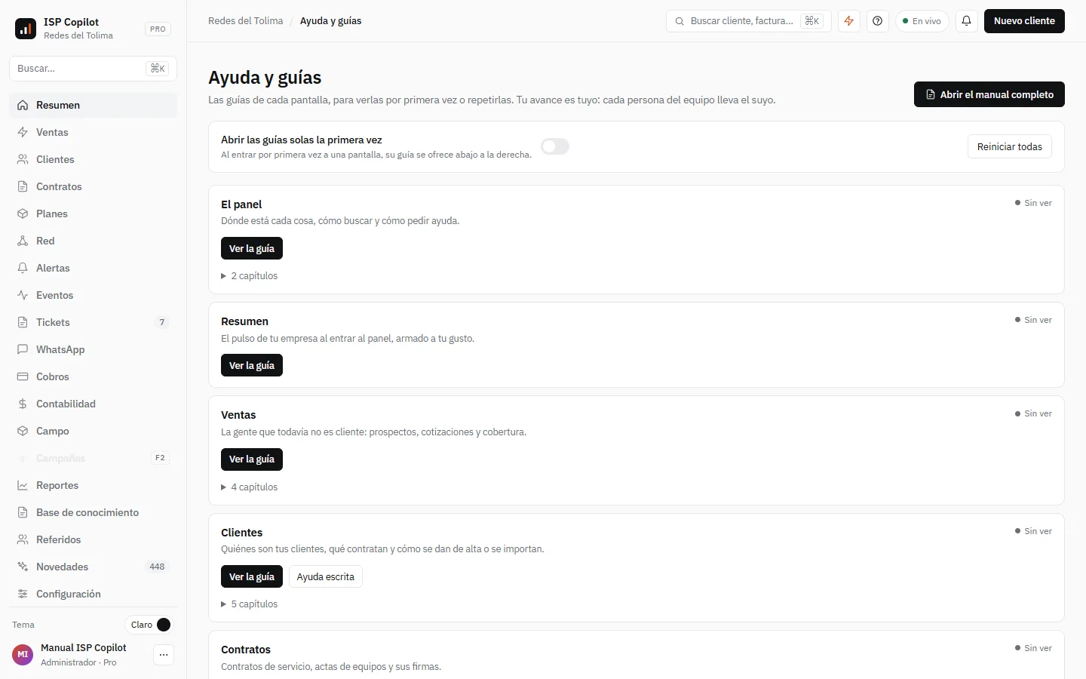
Task: Open the help question-mark icon
Action: 877,21
